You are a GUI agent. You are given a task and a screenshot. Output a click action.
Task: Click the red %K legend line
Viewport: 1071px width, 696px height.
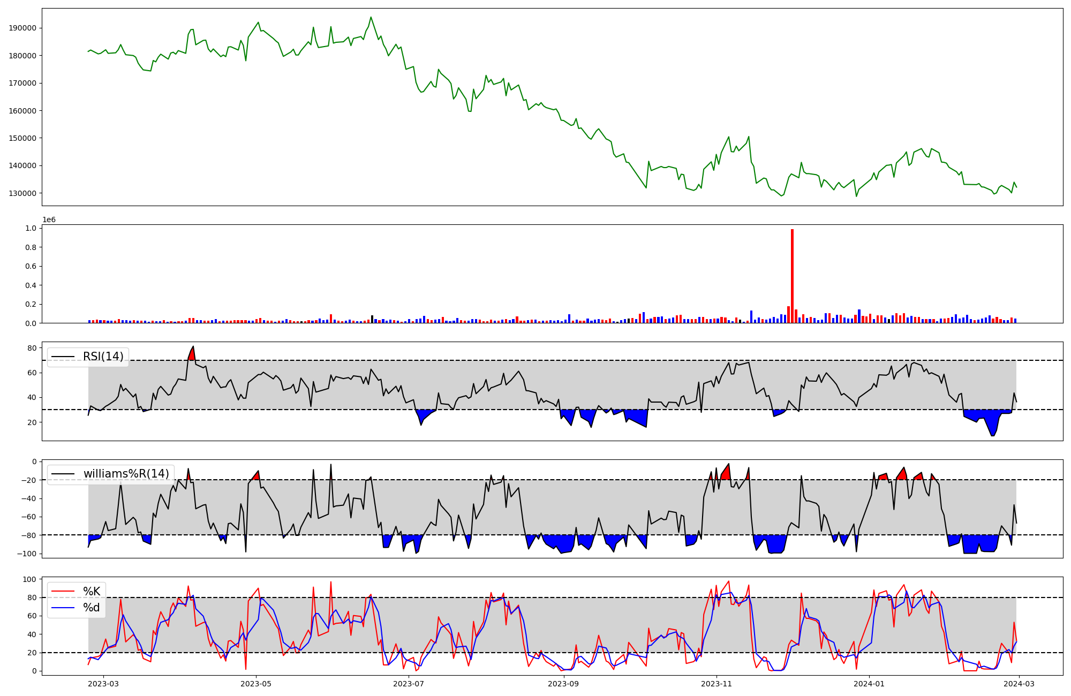[x=63, y=592]
